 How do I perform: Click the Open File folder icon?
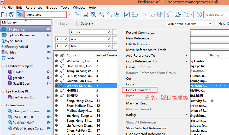click(134, 14)
